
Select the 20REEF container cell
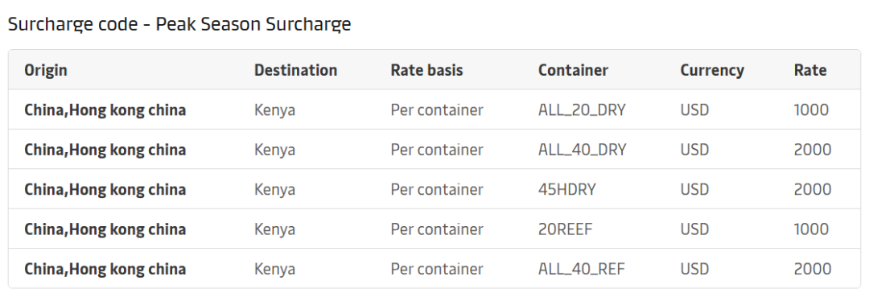pos(566,229)
